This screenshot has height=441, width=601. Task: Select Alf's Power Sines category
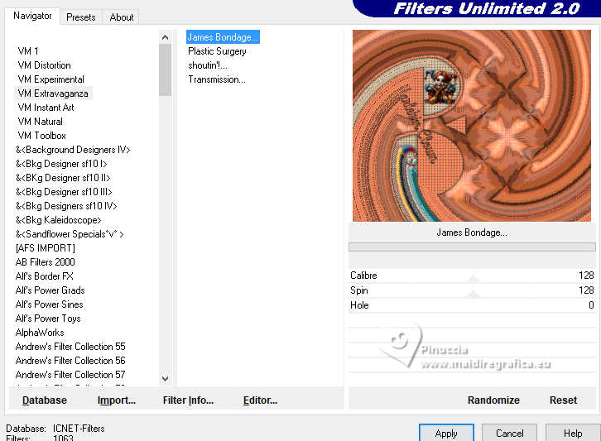coord(49,304)
